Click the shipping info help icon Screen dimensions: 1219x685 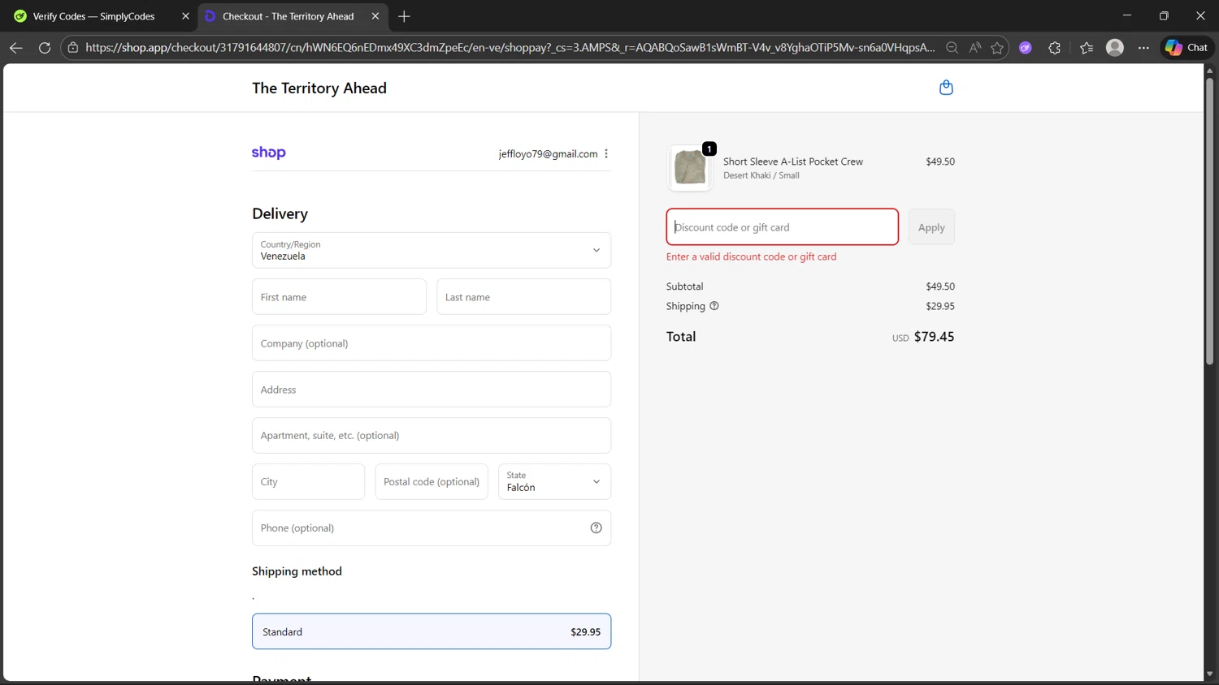click(714, 306)
